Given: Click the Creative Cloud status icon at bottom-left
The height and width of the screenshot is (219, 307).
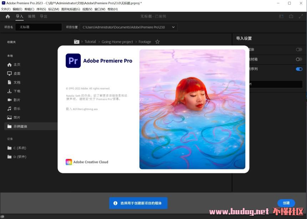Looking at the screenshot, I should (2, 216).
